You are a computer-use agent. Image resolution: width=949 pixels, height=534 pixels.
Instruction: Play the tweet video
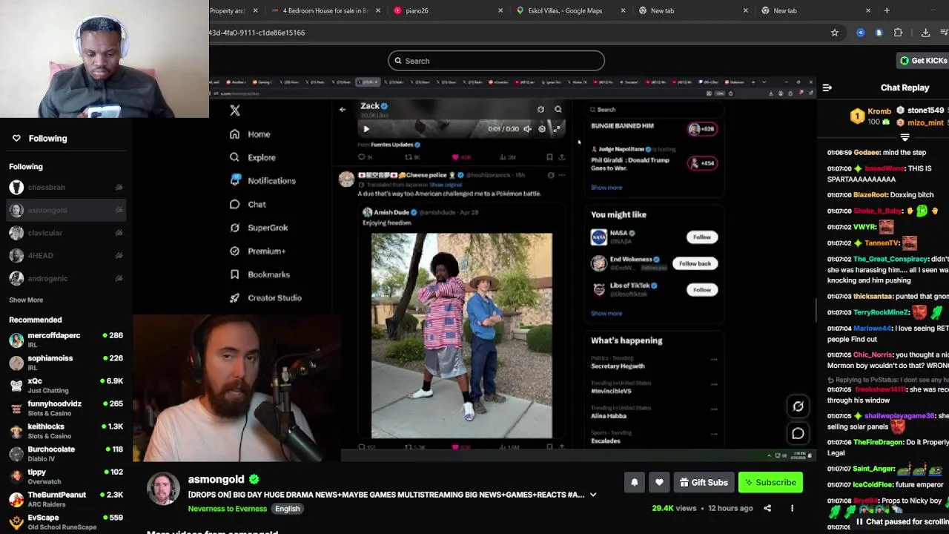coord(366,129)
